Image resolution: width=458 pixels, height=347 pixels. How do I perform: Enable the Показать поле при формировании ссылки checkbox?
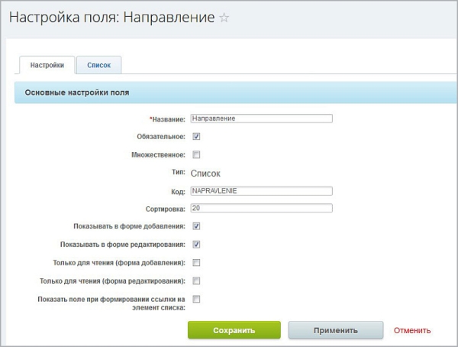point(196,299)
